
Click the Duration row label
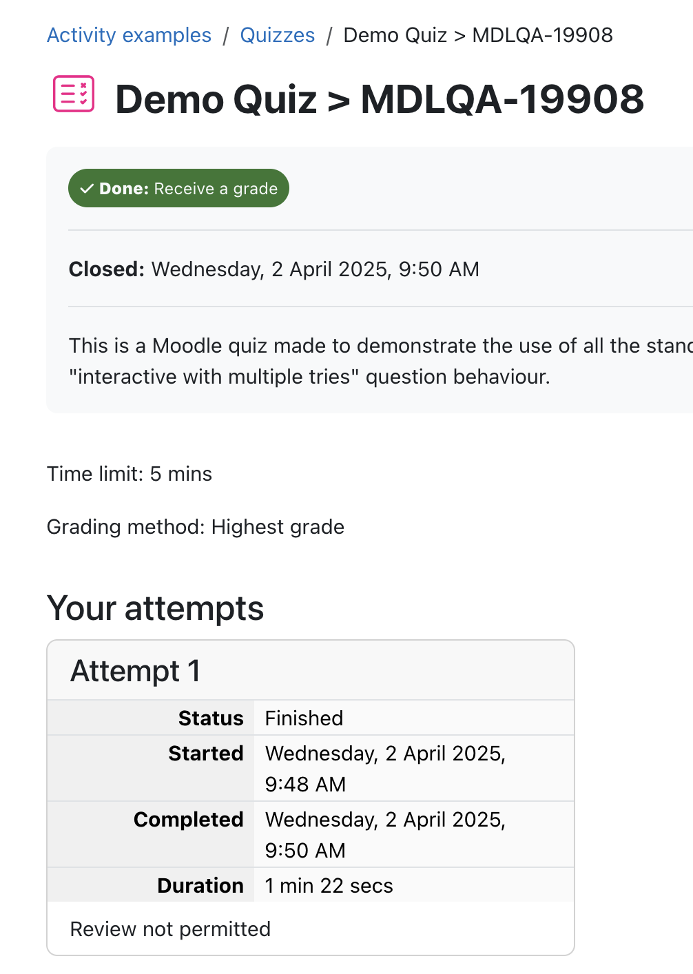coord(200,886)
